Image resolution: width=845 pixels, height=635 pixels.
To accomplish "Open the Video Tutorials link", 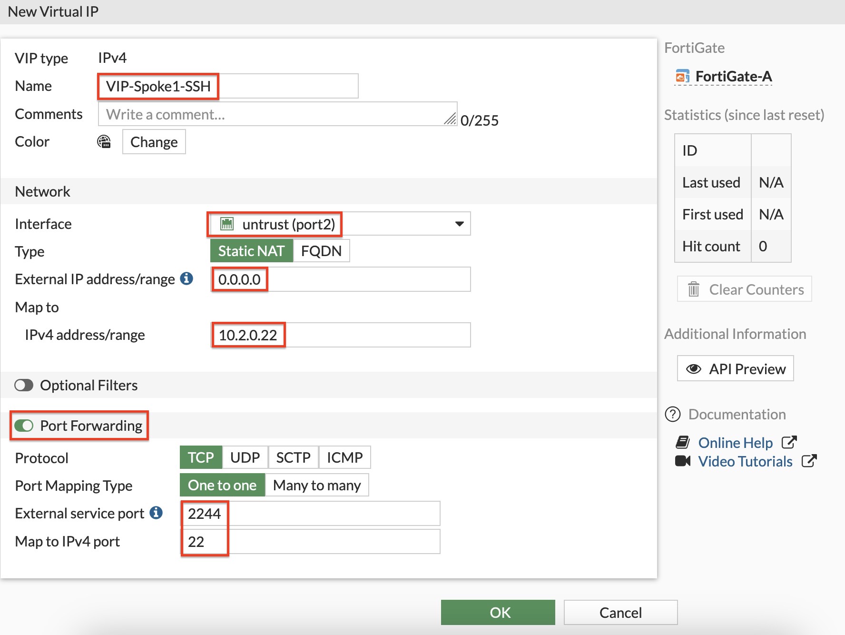I will pyautogui.click(x=746, y=461).
